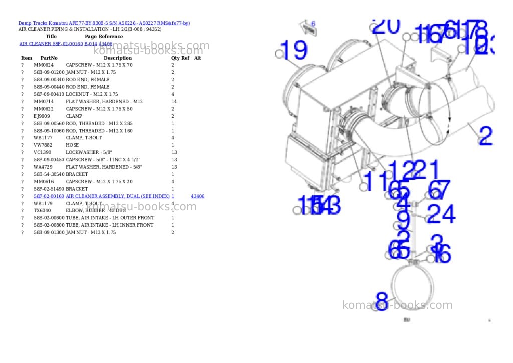
Task: Click the HOSE description for VW7882
Action: (x=72, y=145)
